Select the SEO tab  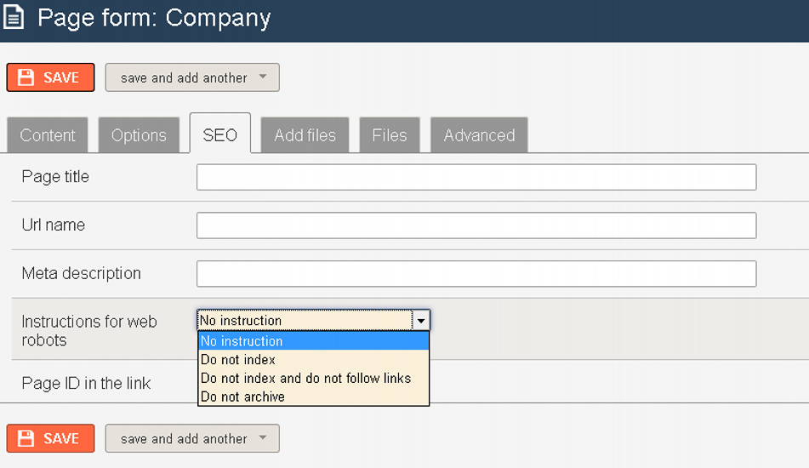pyautogui.click(x=220, y=134)
